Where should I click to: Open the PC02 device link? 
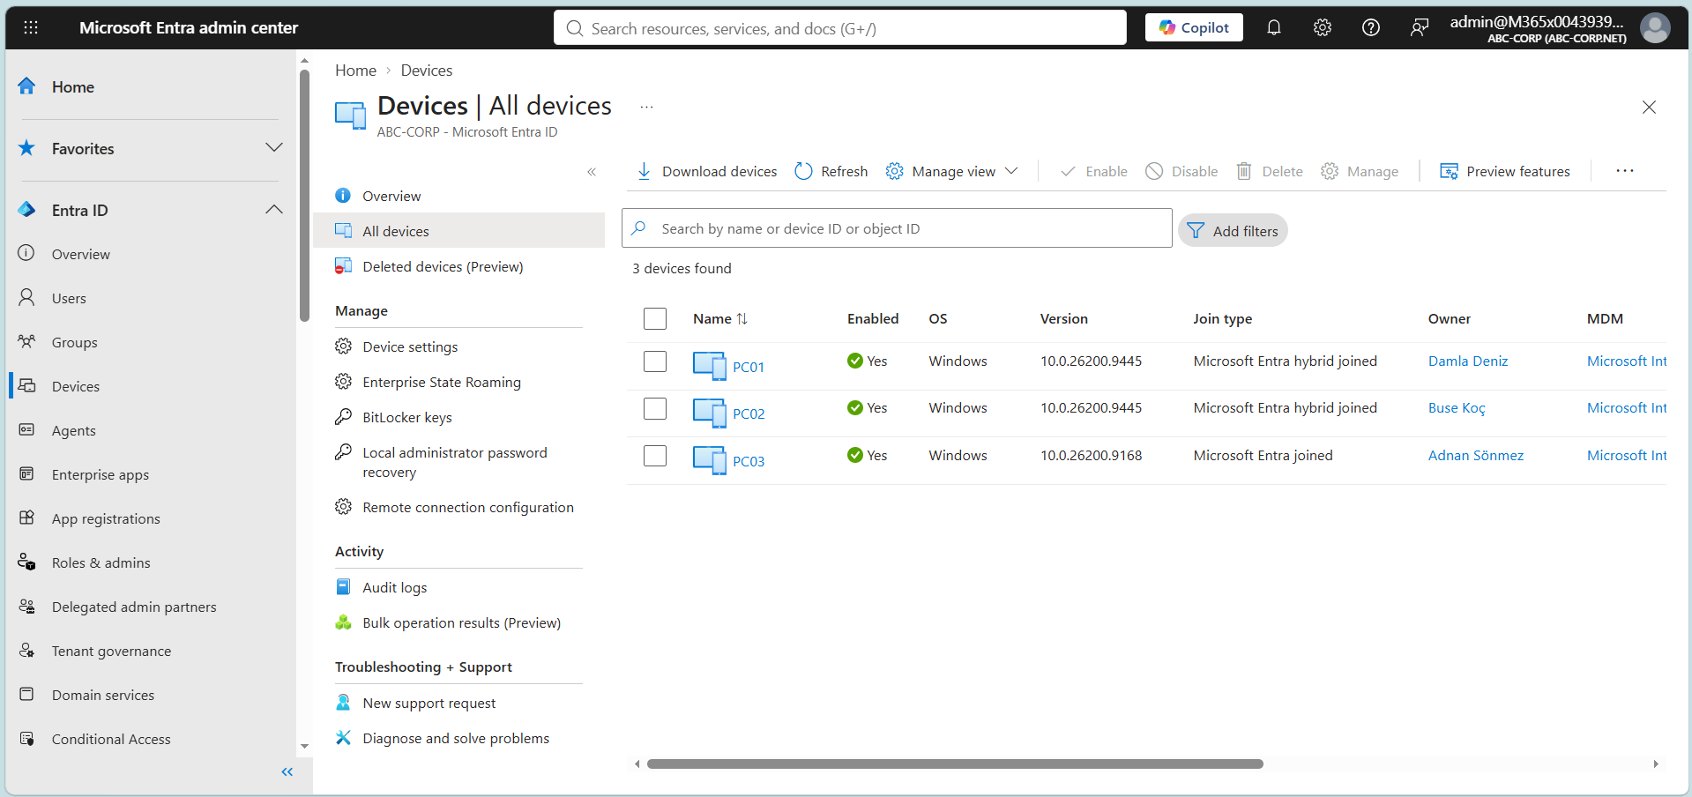(x=749, y=413)
